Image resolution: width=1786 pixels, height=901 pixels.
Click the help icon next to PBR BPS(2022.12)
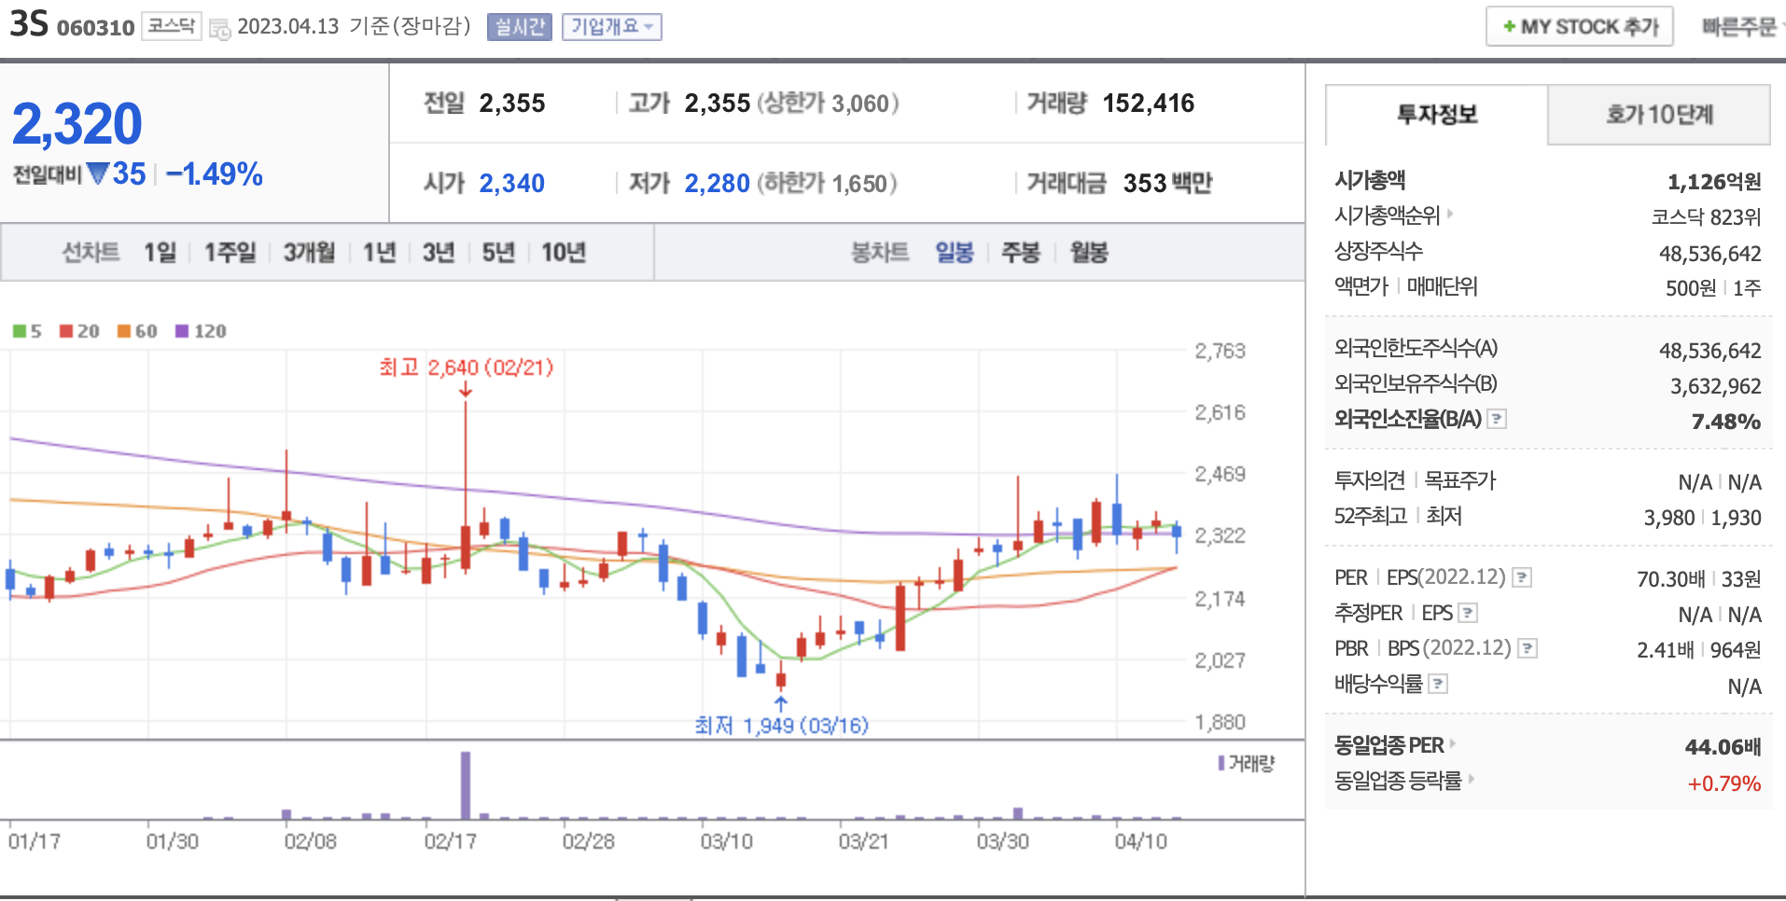[1528, 648]
